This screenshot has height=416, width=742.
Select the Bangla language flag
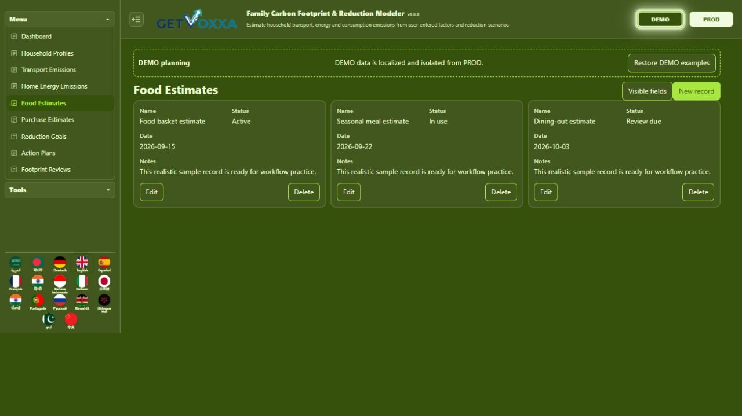click(x=38, y=264)
